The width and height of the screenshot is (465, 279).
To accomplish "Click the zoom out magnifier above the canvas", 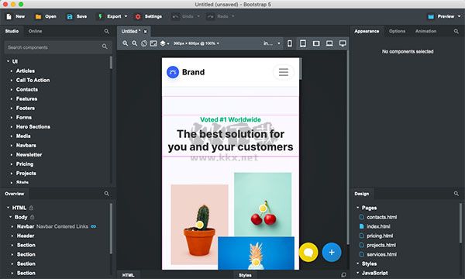I will click(134, 43).
